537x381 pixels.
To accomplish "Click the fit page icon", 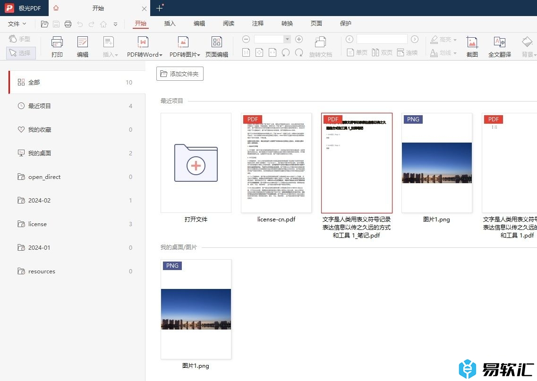I will pos(259,52).
